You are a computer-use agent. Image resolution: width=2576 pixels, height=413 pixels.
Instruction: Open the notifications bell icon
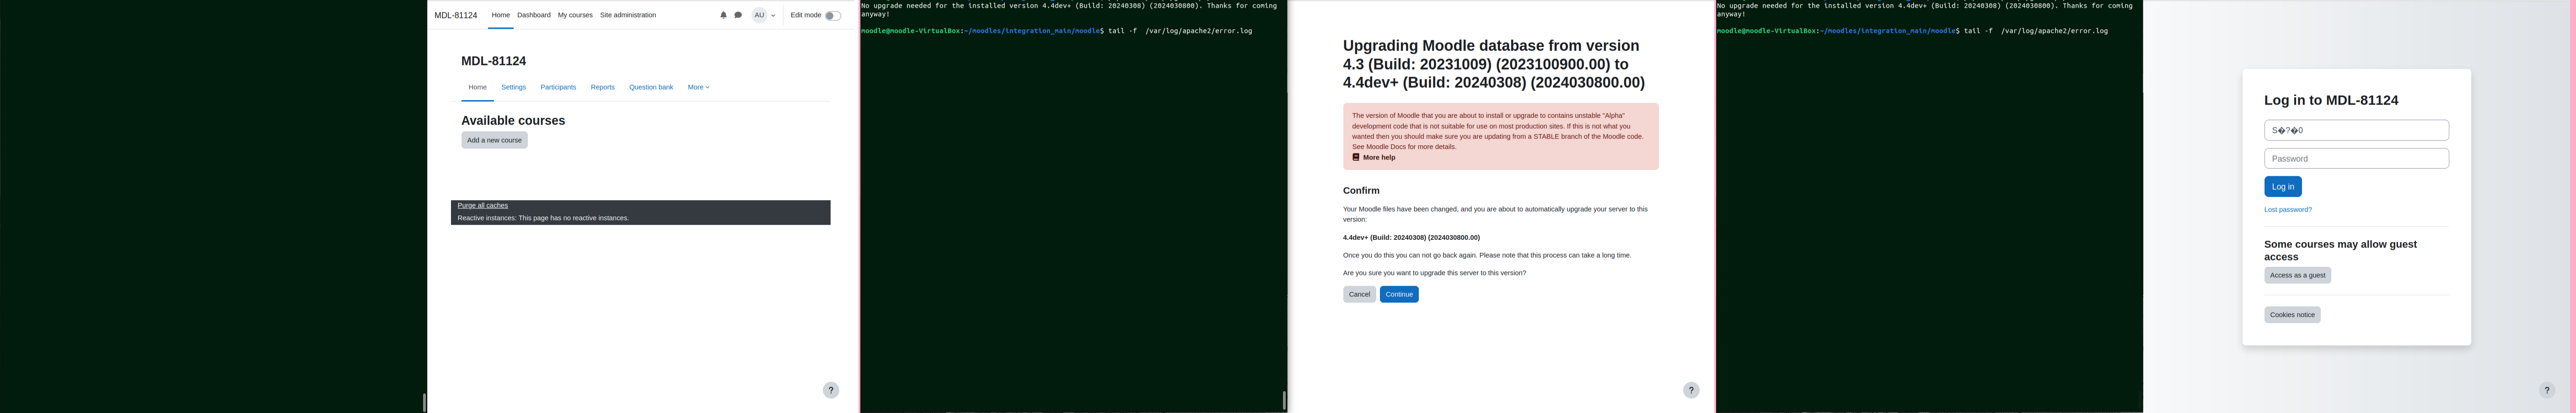pyautogui.click(x=723, y=15)
